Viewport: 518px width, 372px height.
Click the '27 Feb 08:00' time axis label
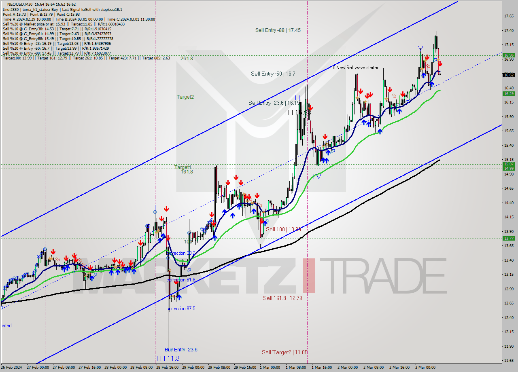[x=64, y=368]
